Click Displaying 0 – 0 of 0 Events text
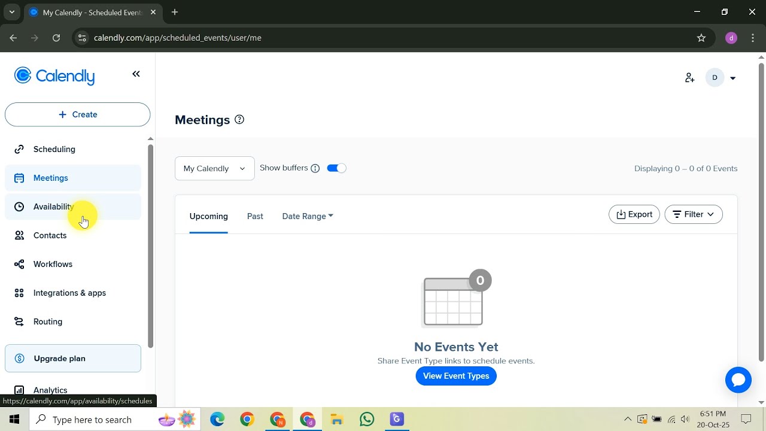The image size is (766, 431). pyautogui.click(x=686, y=168)
